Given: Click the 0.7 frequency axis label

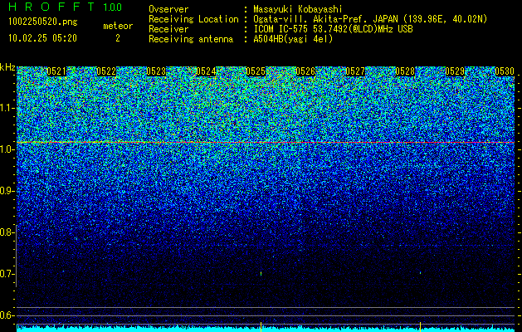Looking at the screenshot, I should 7,274.
